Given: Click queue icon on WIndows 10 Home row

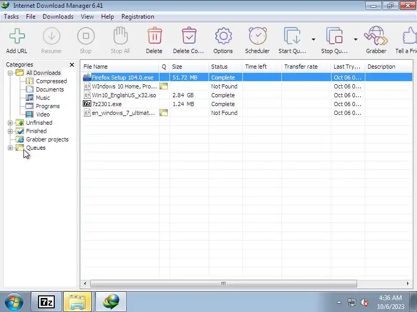Looking at the screenshot, I should pos(164,86).
